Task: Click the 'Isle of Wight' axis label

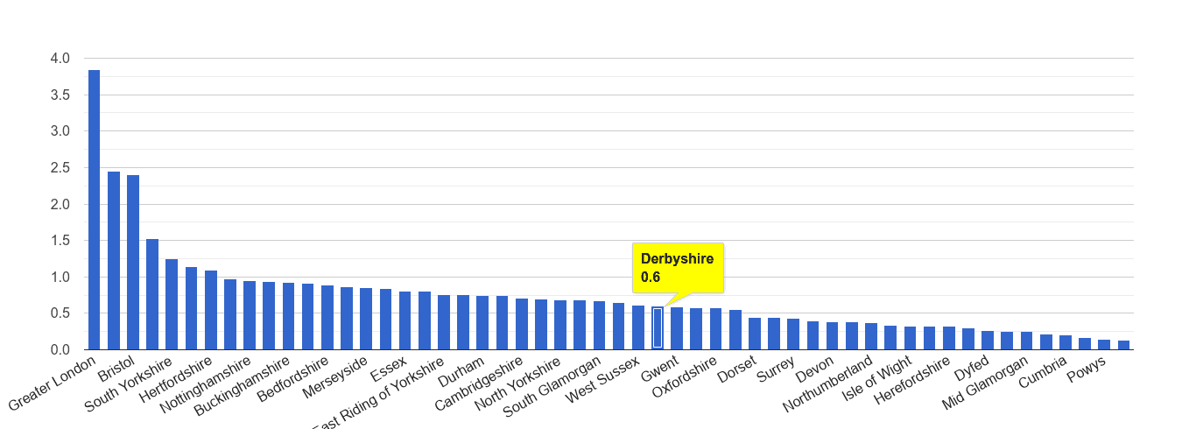Action: pyautogui.click(x=877, y=377)
